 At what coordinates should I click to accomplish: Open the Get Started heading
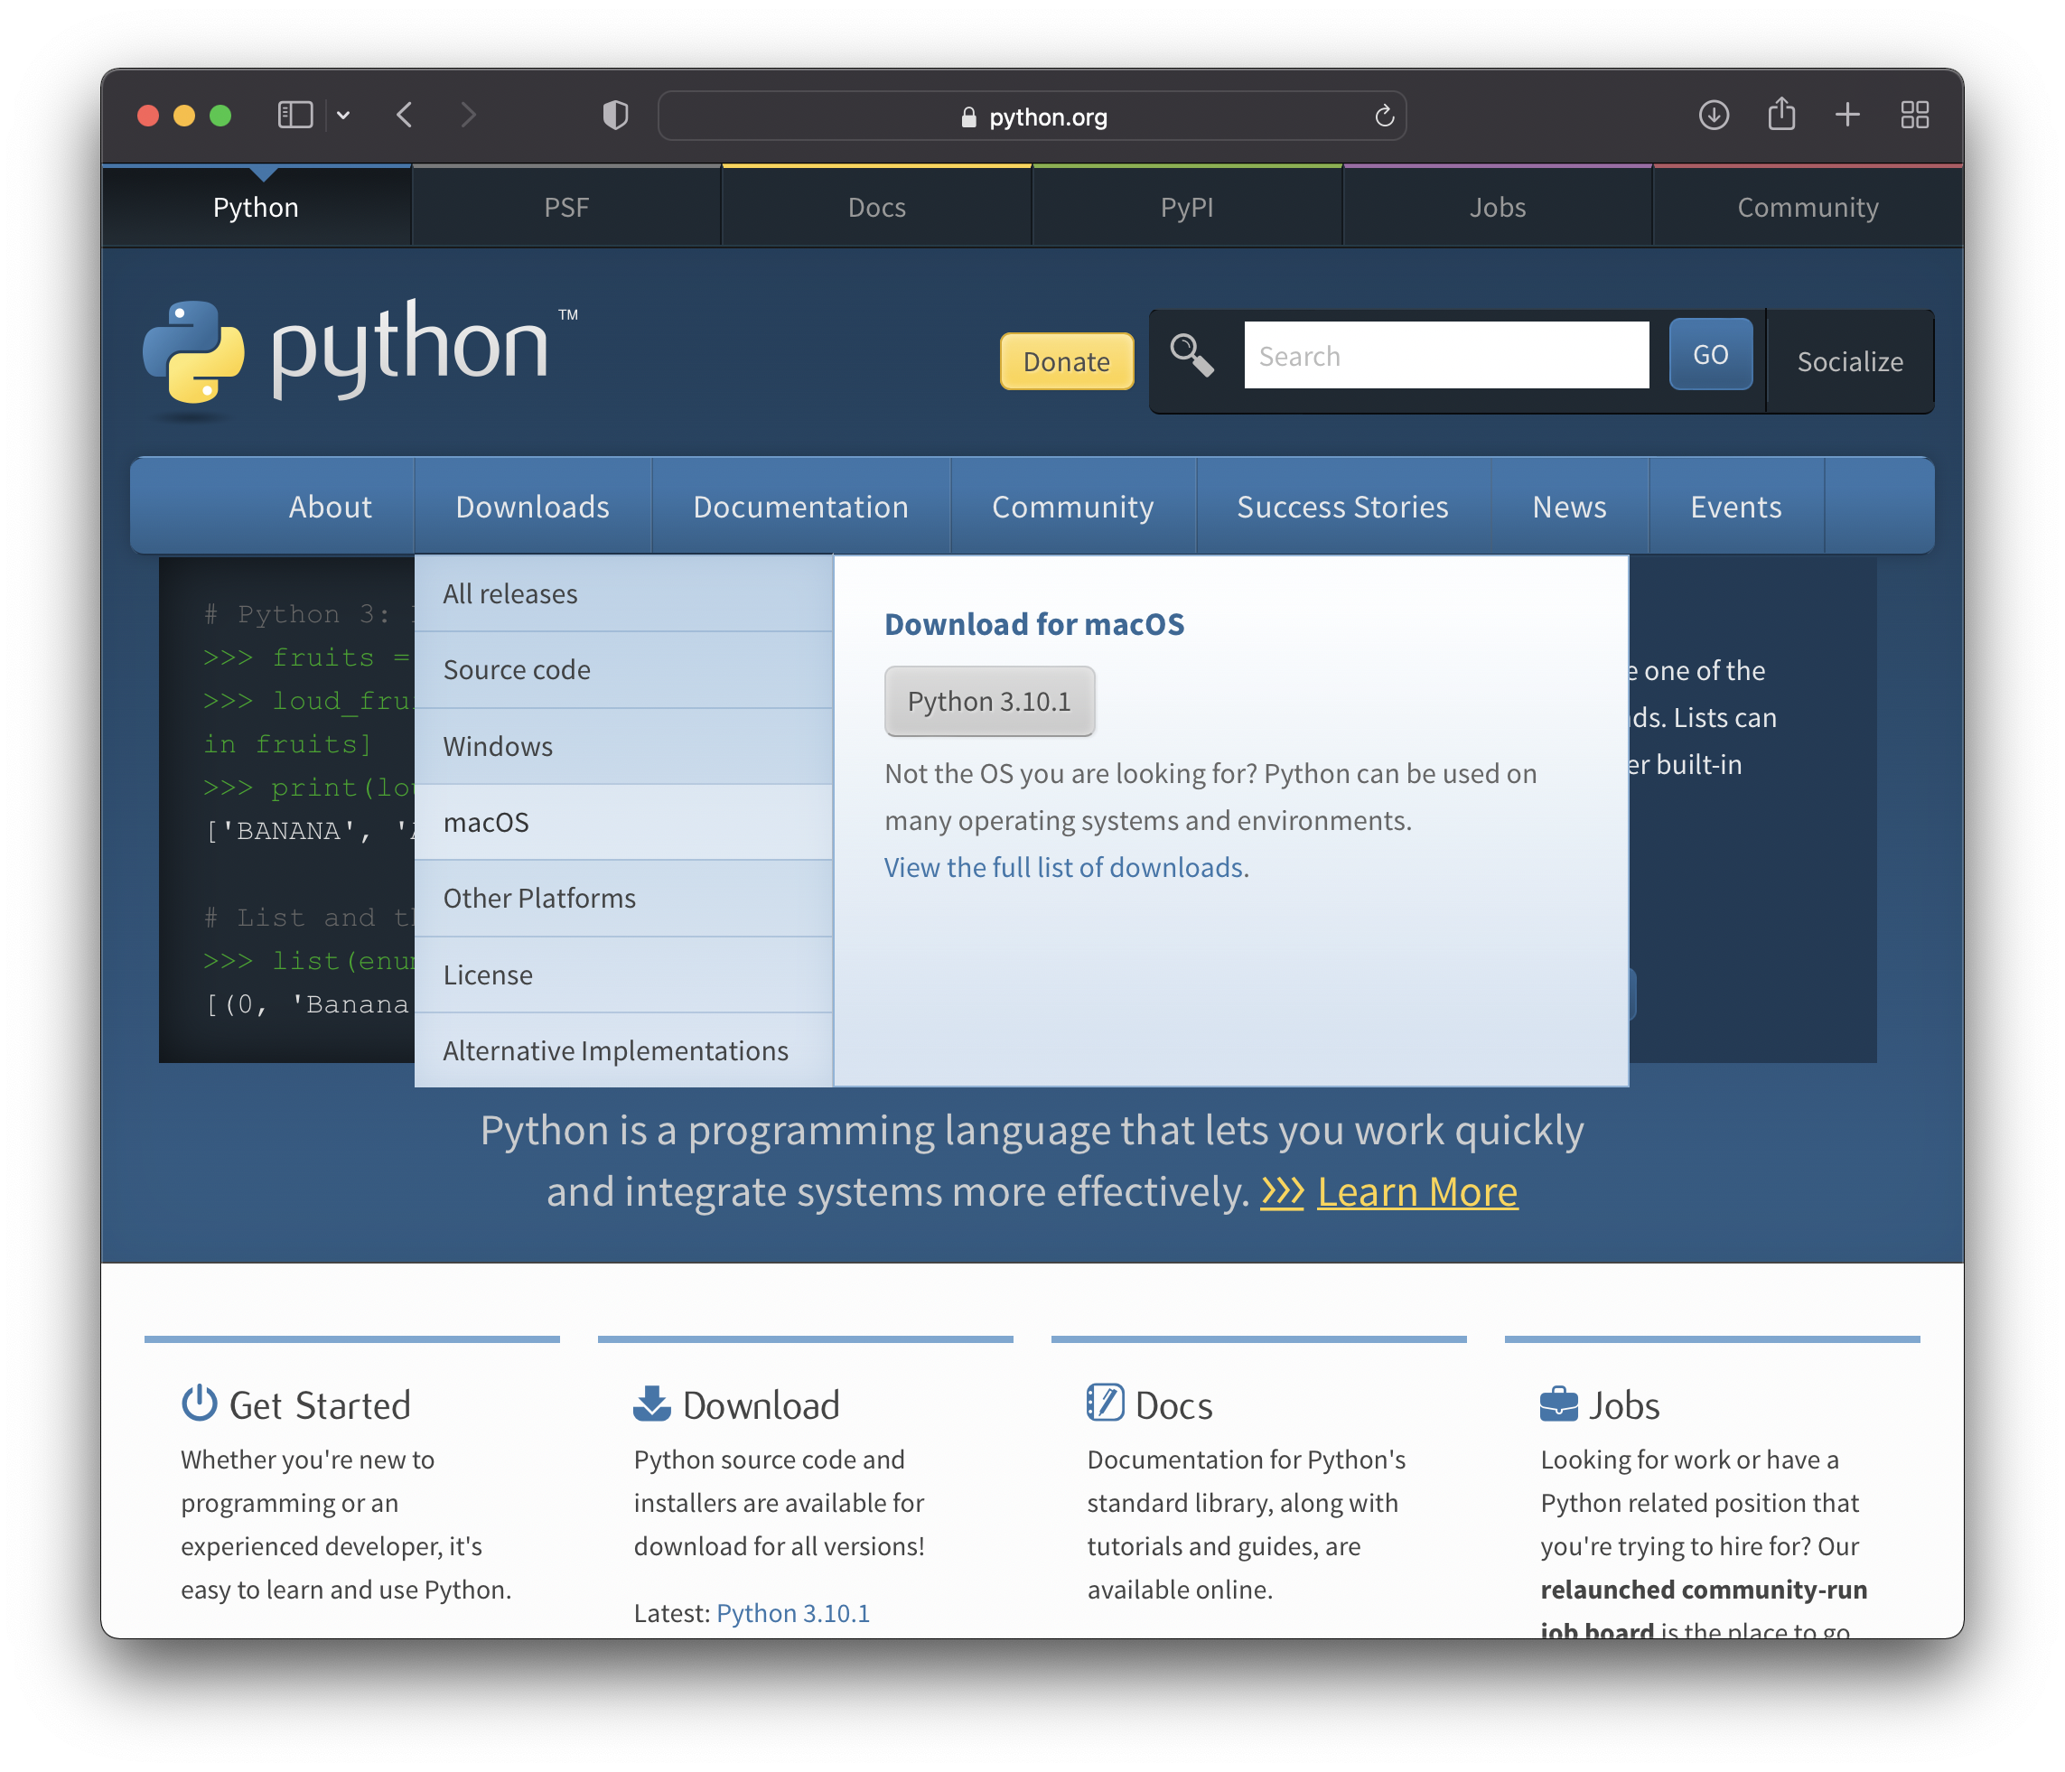[320, 1405]
